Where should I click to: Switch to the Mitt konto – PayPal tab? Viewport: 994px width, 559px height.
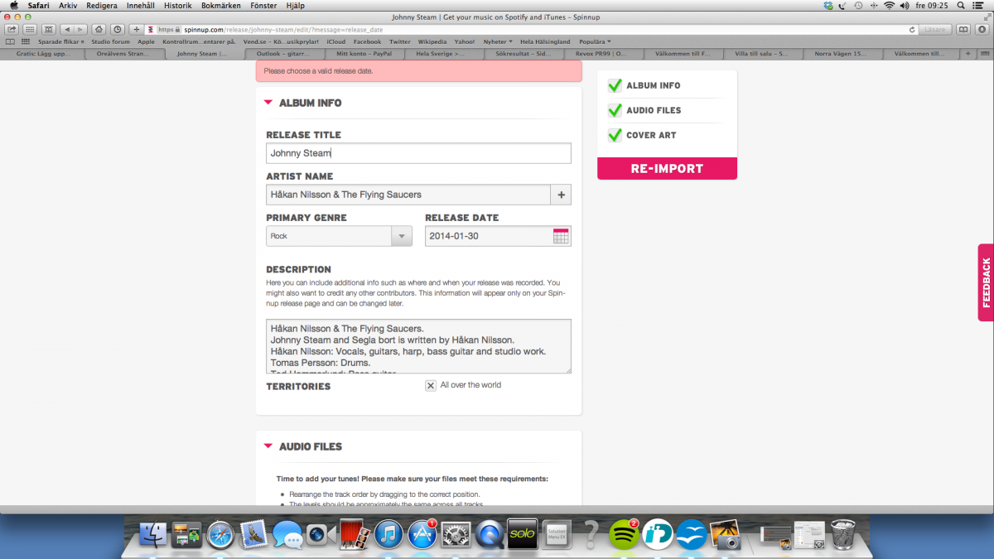click(x=365, y=54)
